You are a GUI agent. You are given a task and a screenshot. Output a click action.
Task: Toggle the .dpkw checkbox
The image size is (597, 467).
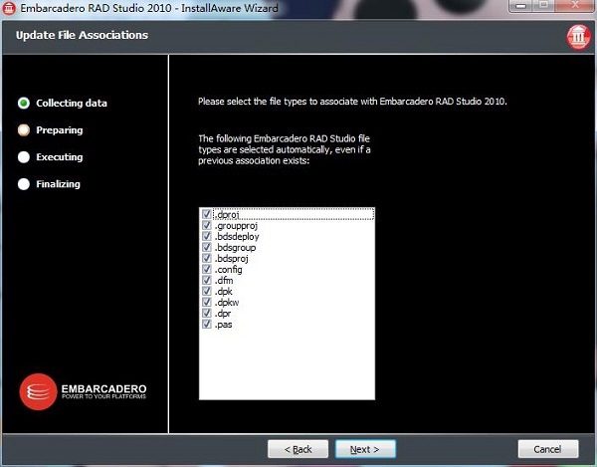[207, 302]
